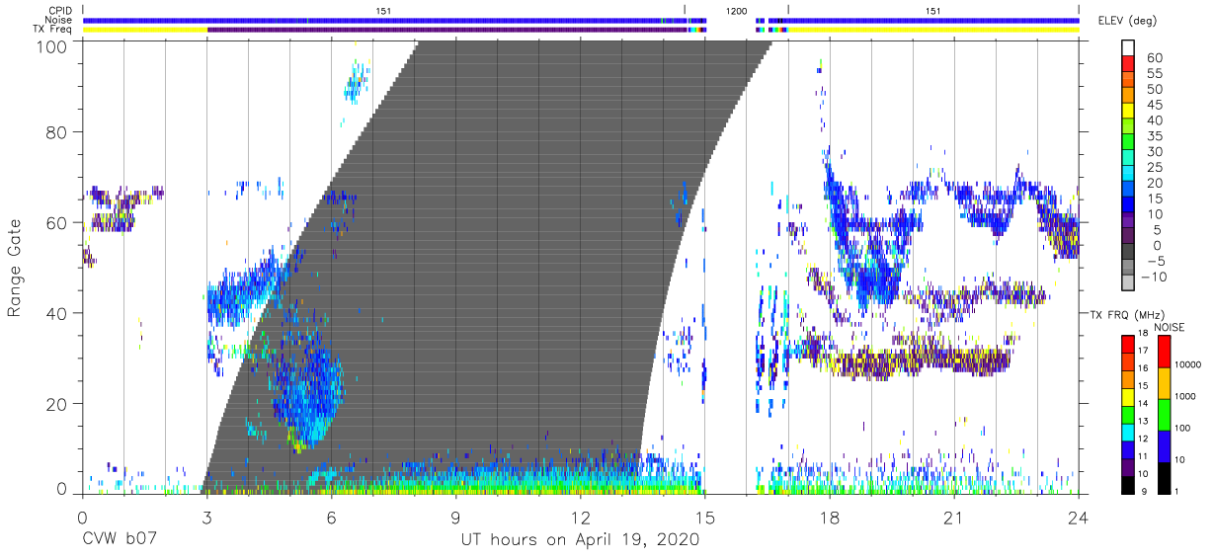
Task: Select the red swatch in TX FRQ colorbar
Action: tap(1128, 345)
